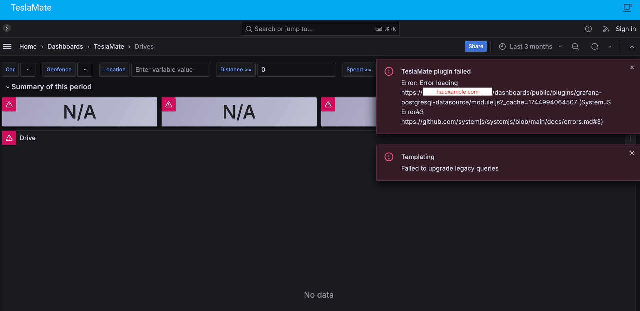
Task: Collapse the dashboard controls with the caret
Action: 632,47
